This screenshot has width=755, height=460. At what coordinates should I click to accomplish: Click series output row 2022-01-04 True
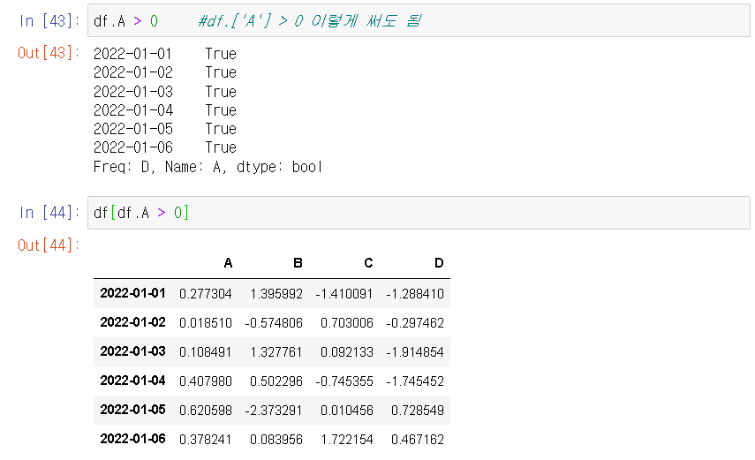[x=164, y=110]
